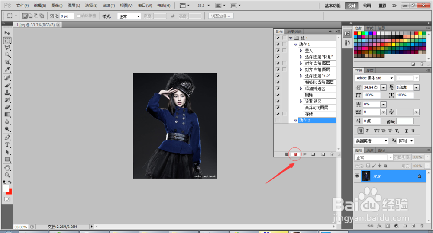This screenshot has width=433, height=233.
Task: Select the Quick Selection tool
Action: coord(7,55)
